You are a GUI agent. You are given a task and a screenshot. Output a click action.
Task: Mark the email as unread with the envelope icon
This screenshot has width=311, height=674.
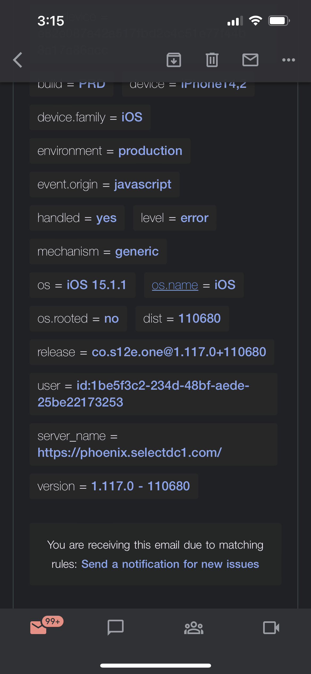(250, 60)
